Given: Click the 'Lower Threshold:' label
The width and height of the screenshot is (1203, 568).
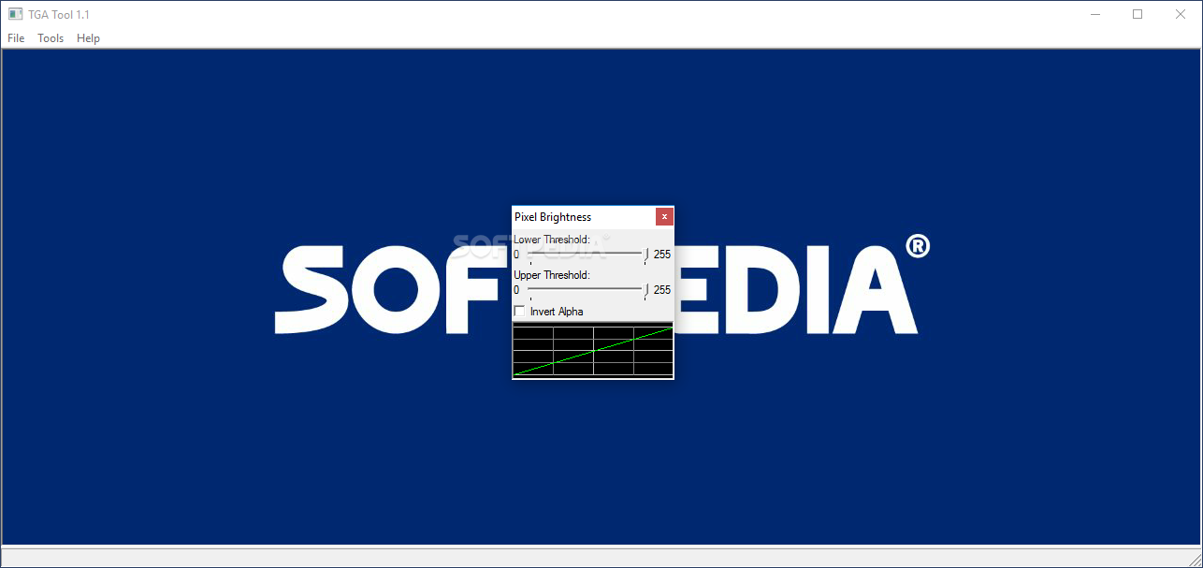Looking at the screenshot, I should tap(552, 240).
